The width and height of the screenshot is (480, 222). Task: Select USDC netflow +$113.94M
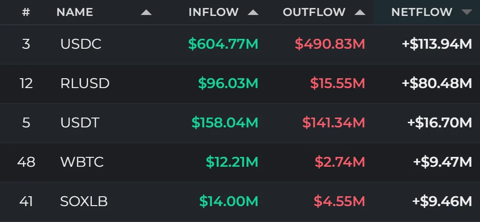tap(437, 44)
